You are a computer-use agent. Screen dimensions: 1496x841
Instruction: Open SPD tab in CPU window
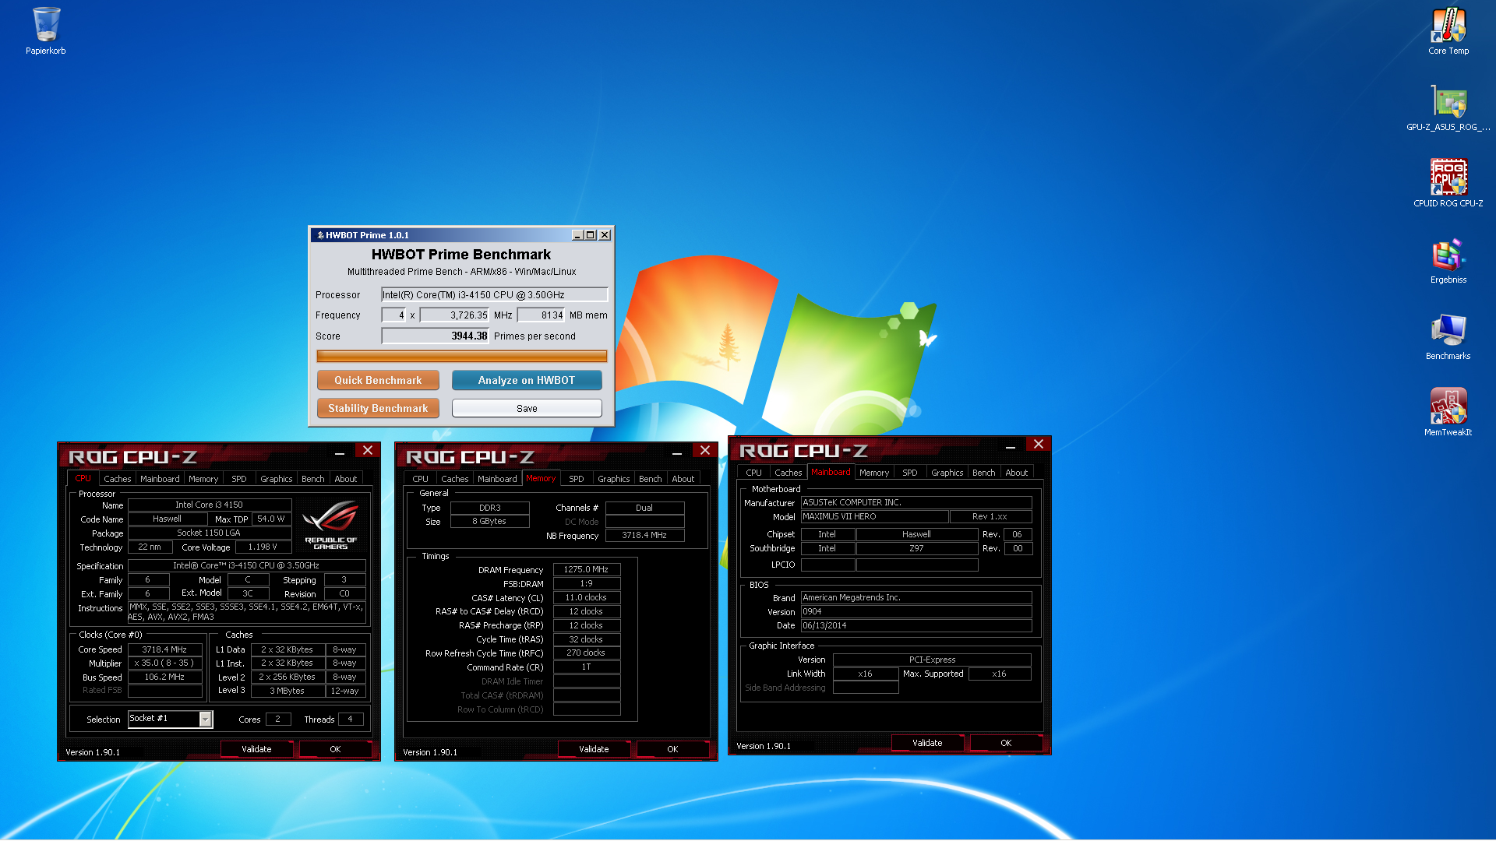239,479
